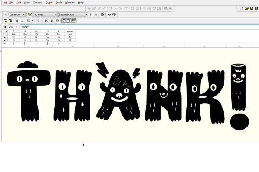Screen dimensions: 259x172
Task: Click the H glyph in preview
Action: click(x=73, y=96)
